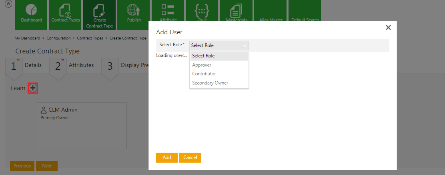The width and height of the screenshot is (445, 175).
Task: Click the Loading users... text
Action: (172, 55)
